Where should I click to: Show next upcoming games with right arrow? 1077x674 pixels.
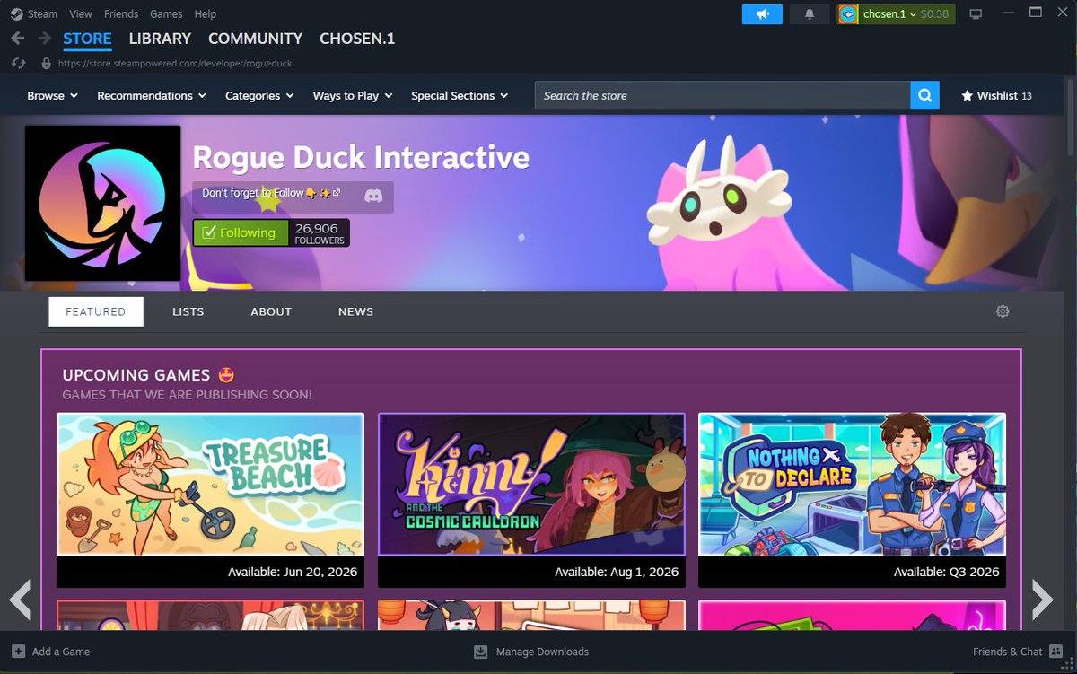pos(1042,600)
